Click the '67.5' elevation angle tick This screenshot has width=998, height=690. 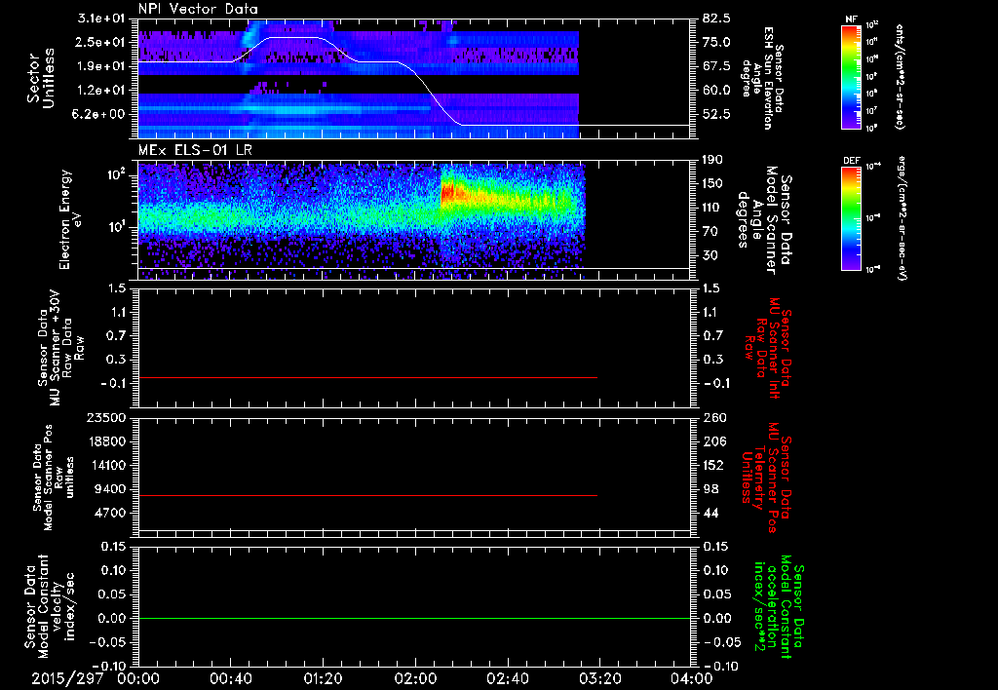716,66
